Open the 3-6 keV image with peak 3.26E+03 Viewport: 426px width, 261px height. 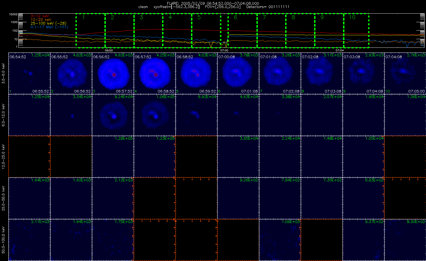280,73
